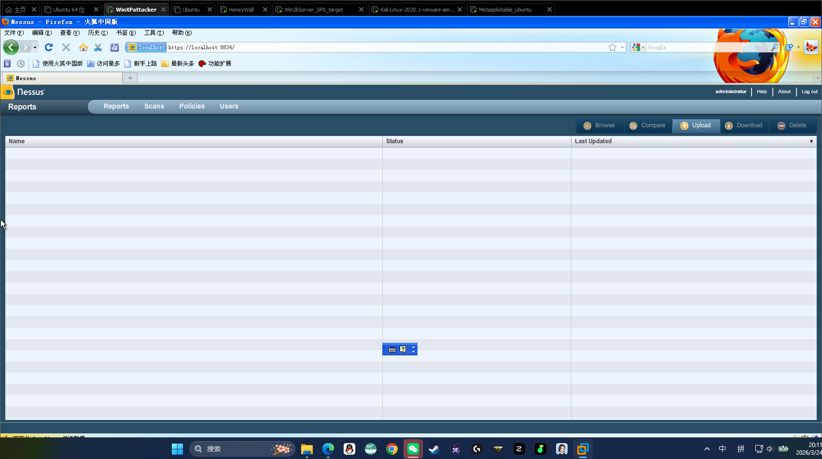The width and height of the screenshot is (822, 459).
Task: Go back with the green Back arrow
Action: [11, 47]
